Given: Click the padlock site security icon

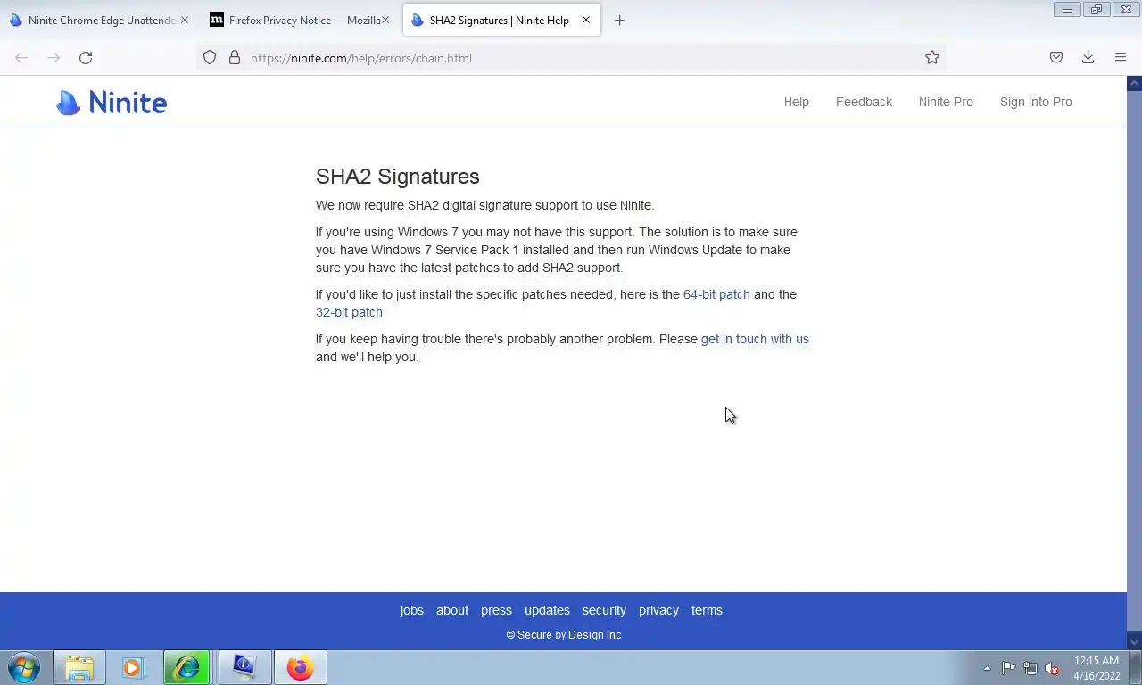Looking at the screenshot, I should (235, 57).
